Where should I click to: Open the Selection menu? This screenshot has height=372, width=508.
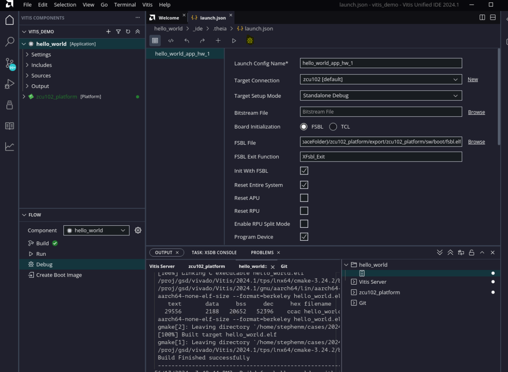65,5
